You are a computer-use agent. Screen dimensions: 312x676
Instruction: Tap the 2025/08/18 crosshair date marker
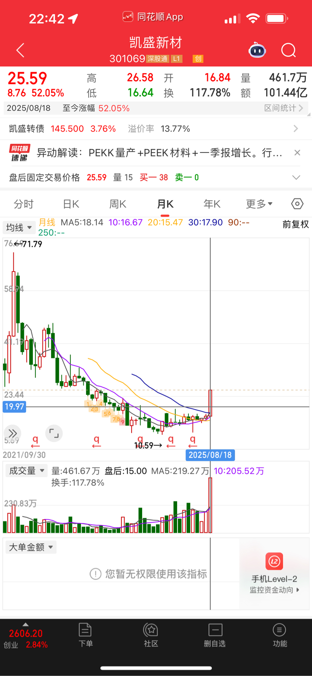point(210,455)
